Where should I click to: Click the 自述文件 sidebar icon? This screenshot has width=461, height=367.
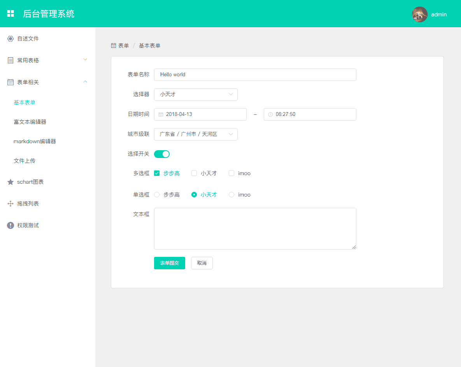(x=11, y=39)
